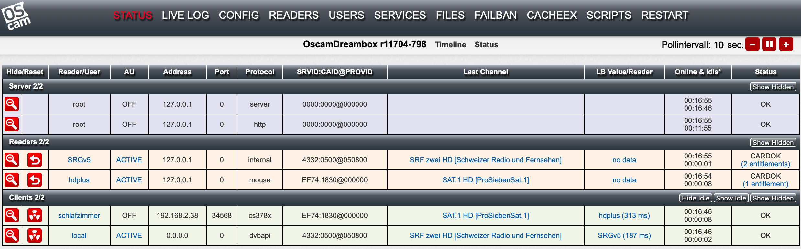Viewport: 801px width, 249px height.
Task: Reset the SRGv5 reader statistics
Action: click(x=35, y=160)
